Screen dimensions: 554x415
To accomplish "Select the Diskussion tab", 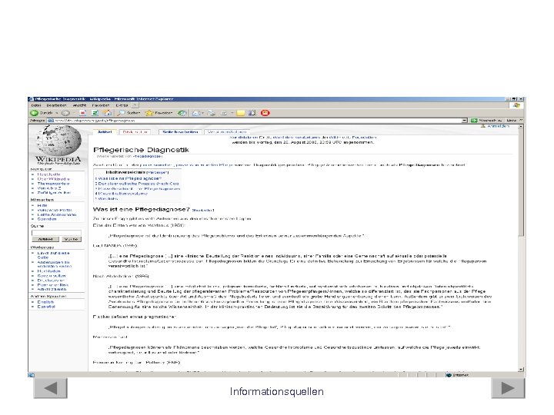I will pos(135,132).
